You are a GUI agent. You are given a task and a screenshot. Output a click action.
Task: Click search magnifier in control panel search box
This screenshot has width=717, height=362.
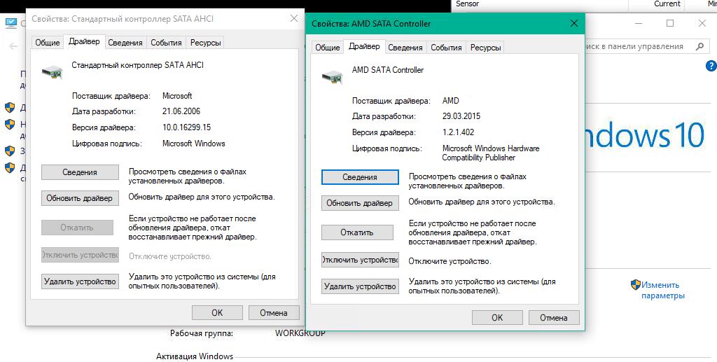[x=699, y=46]
